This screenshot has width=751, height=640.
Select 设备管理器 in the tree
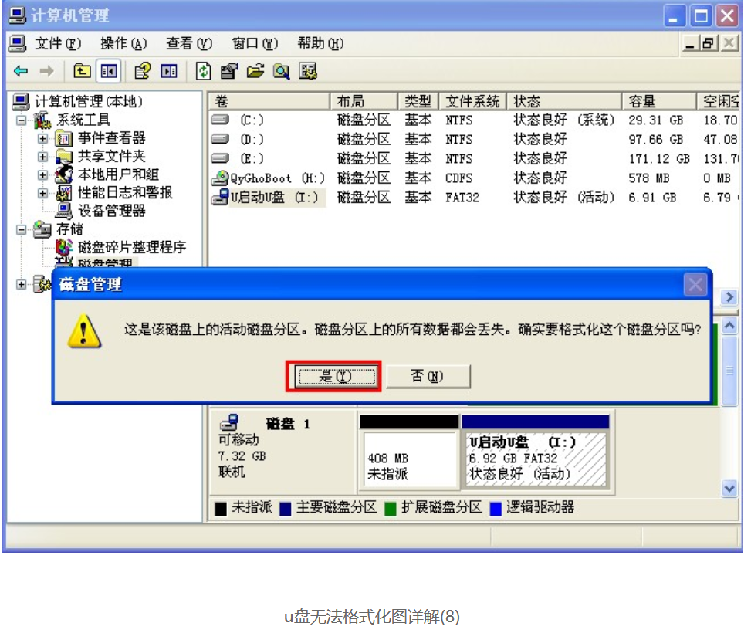(x=111, y=211)
